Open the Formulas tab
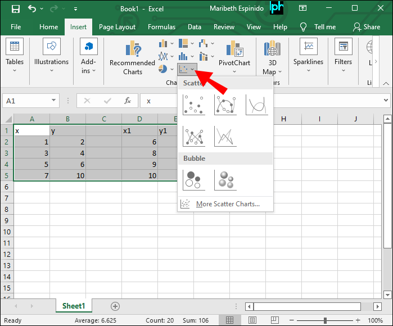Image resolution: width=393 pixels, height=326 pixels. [x=162, y=27]
